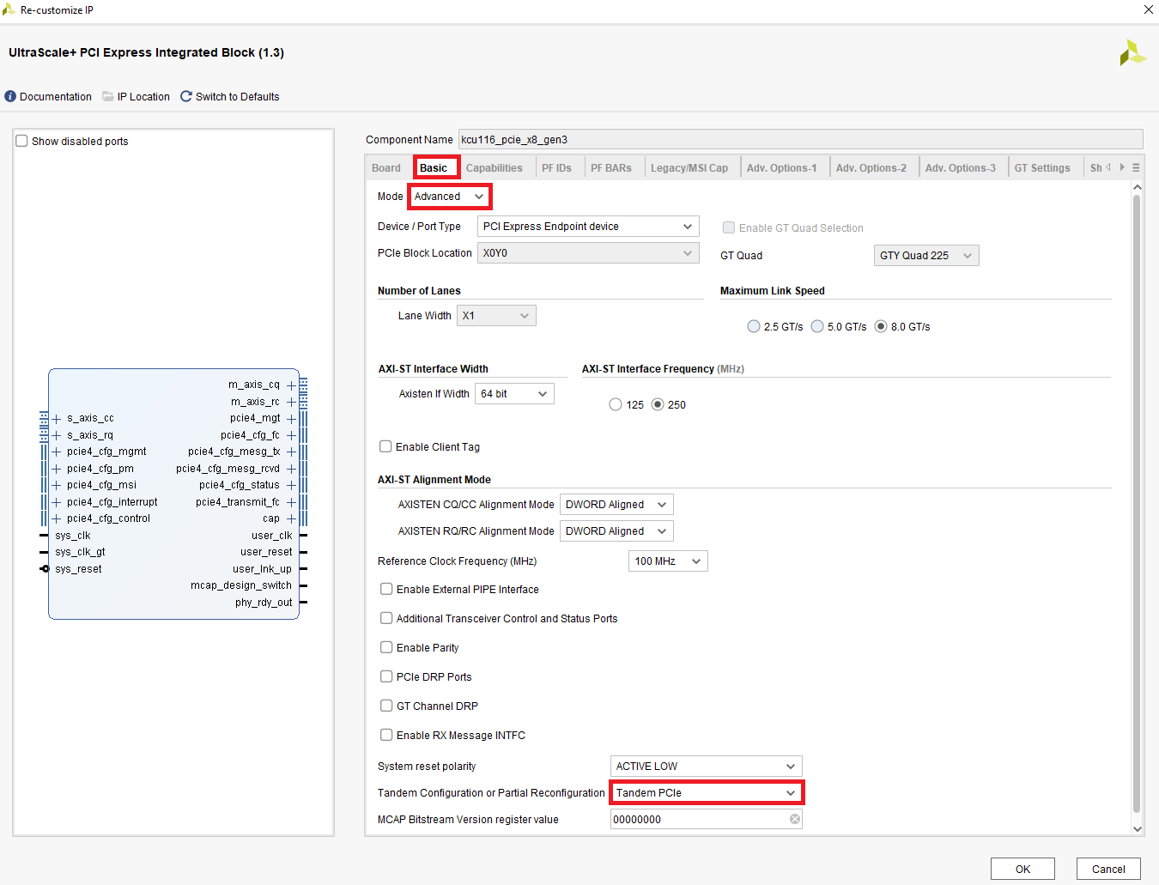Image resolution: width=1159 pixels, height=885 pixels.
Task: Expand the pcie4_cfg_status port plus icon
Action: 291,485
